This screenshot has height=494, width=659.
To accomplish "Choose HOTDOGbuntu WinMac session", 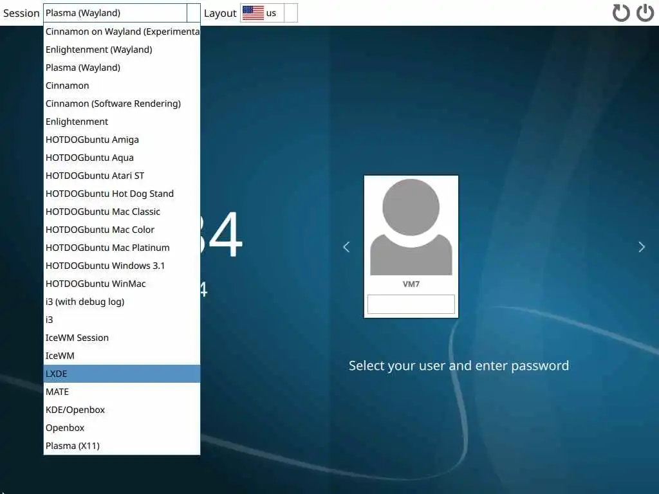I will 122,284.
